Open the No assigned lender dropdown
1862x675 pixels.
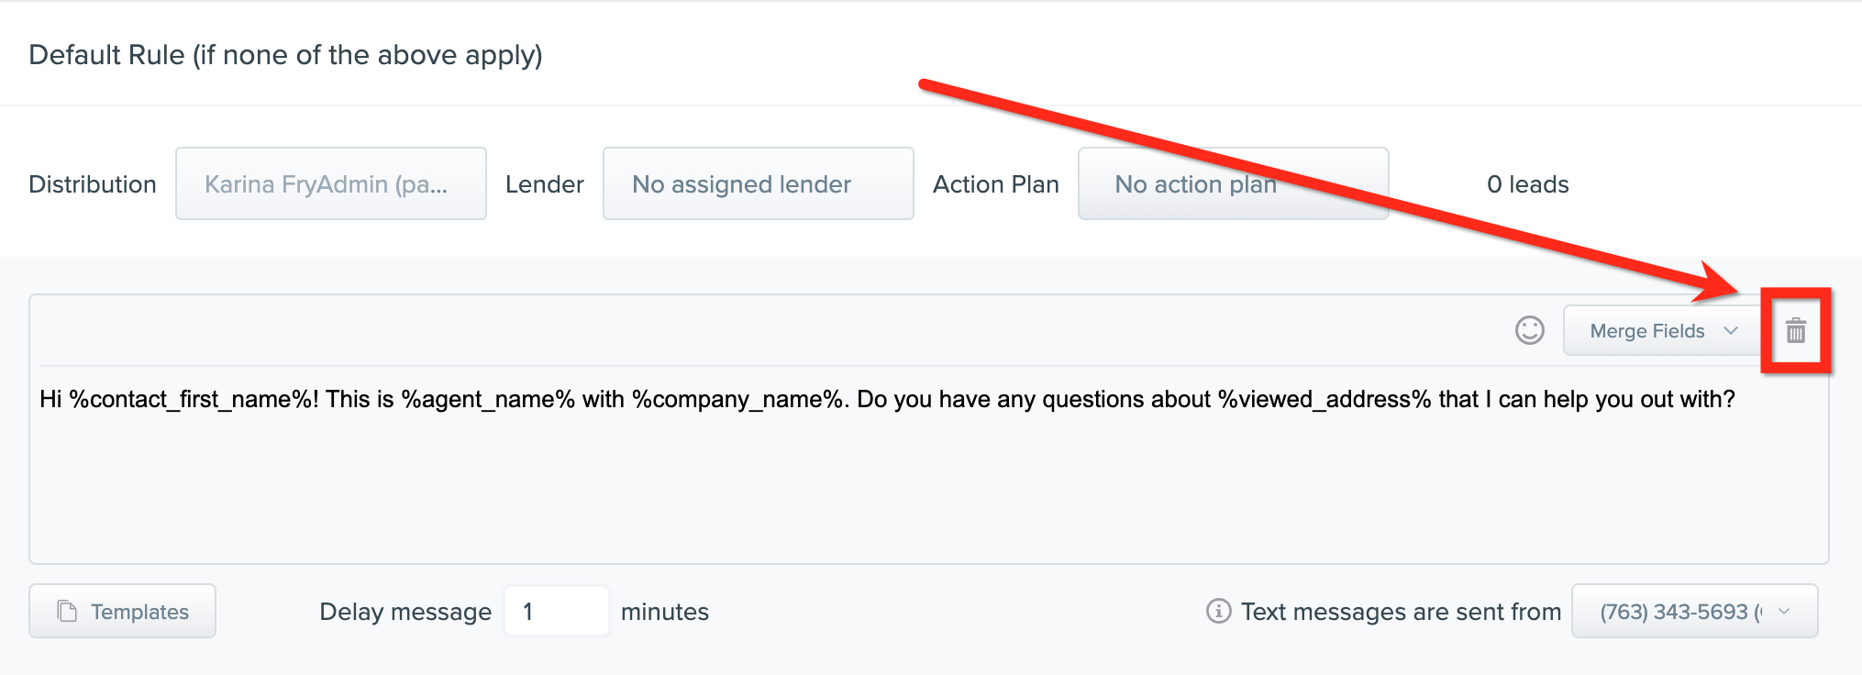(x=759, y=183)
